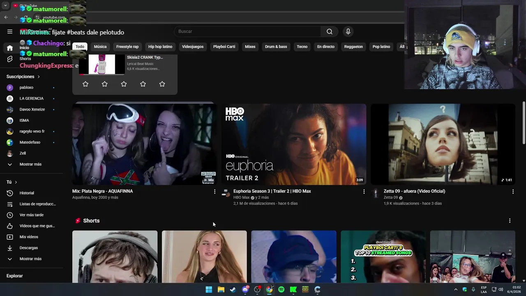This screenshot has height=296, width=526.
Task: Open Zetta 09 afuera video thumbnail
Action: (x=443, y=144)
